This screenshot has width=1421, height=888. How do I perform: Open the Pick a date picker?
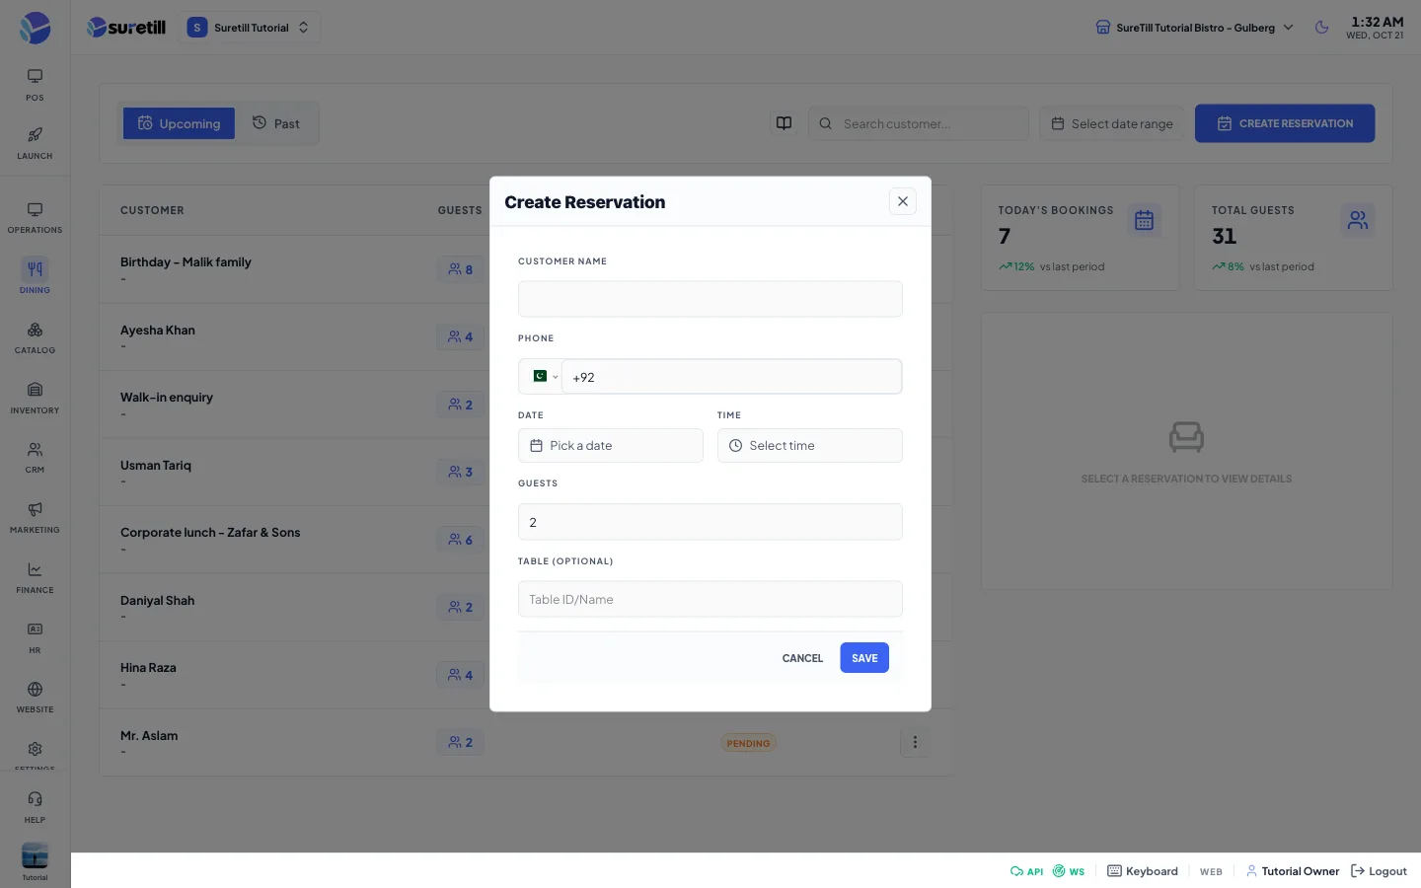(611, 446)
